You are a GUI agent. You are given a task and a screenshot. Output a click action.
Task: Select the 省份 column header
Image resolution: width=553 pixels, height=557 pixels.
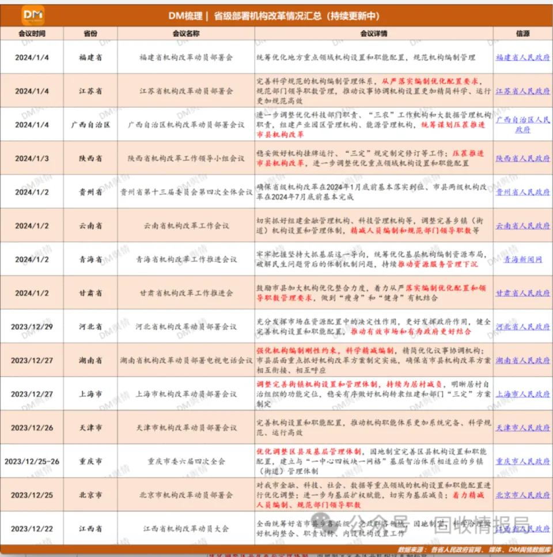90,33
